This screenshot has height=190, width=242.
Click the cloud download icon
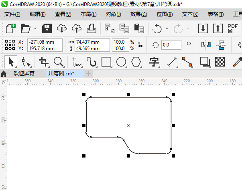[62, 28]
